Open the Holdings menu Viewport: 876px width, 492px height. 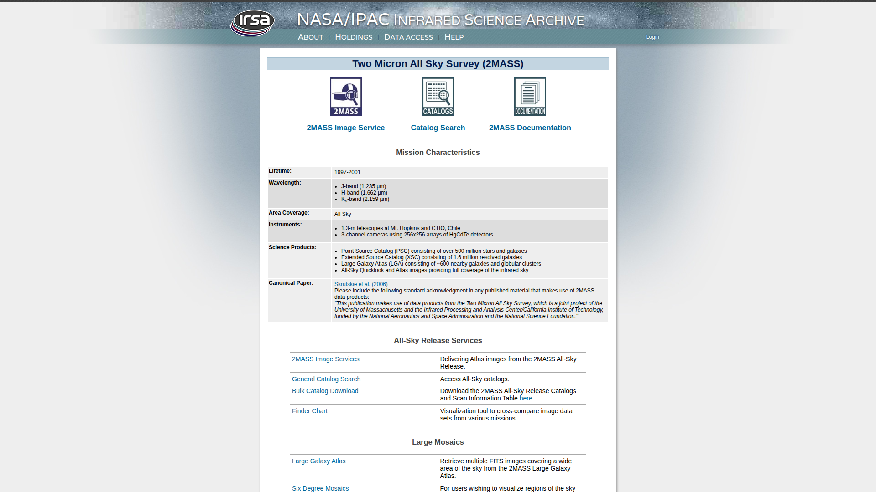pos(354,37)
